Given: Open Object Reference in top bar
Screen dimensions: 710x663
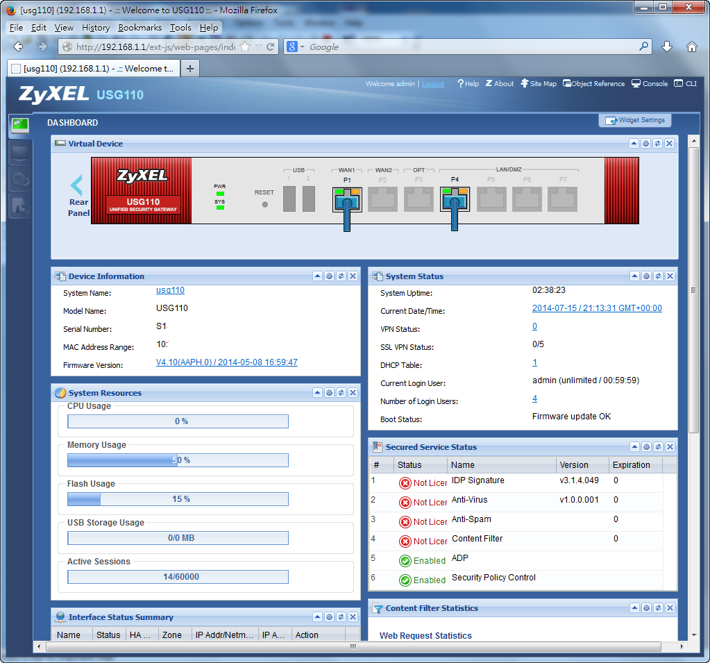Looking at the screenshot, I should click(593, 84).
